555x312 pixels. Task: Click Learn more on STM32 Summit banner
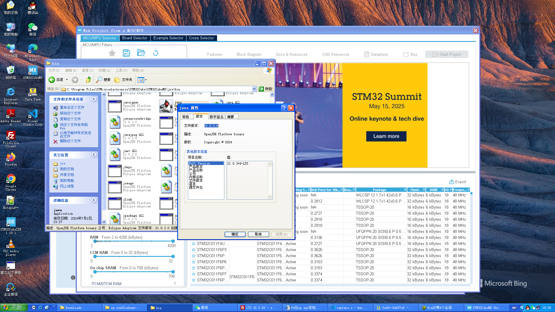tap(386, 136)
